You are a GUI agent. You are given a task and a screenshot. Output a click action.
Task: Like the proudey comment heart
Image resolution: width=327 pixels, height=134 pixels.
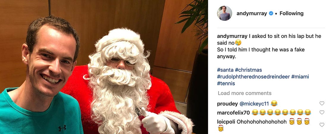pyautogui.click(x=322, y=103)
